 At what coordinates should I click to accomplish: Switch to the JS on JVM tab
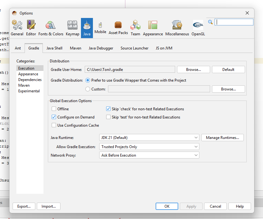[164, 48]
